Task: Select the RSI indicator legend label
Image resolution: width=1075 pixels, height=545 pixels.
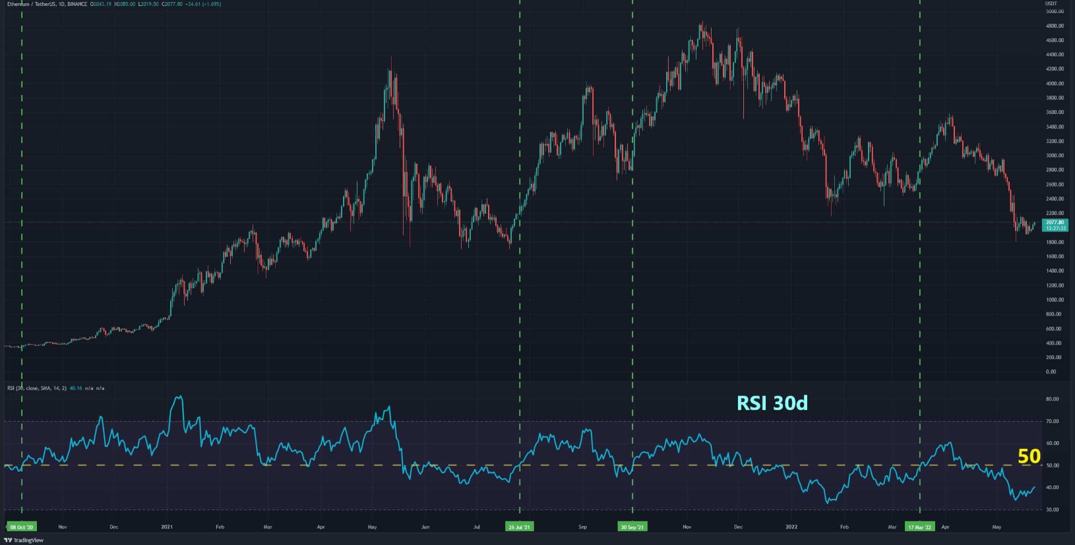Action: click(37, 388)
